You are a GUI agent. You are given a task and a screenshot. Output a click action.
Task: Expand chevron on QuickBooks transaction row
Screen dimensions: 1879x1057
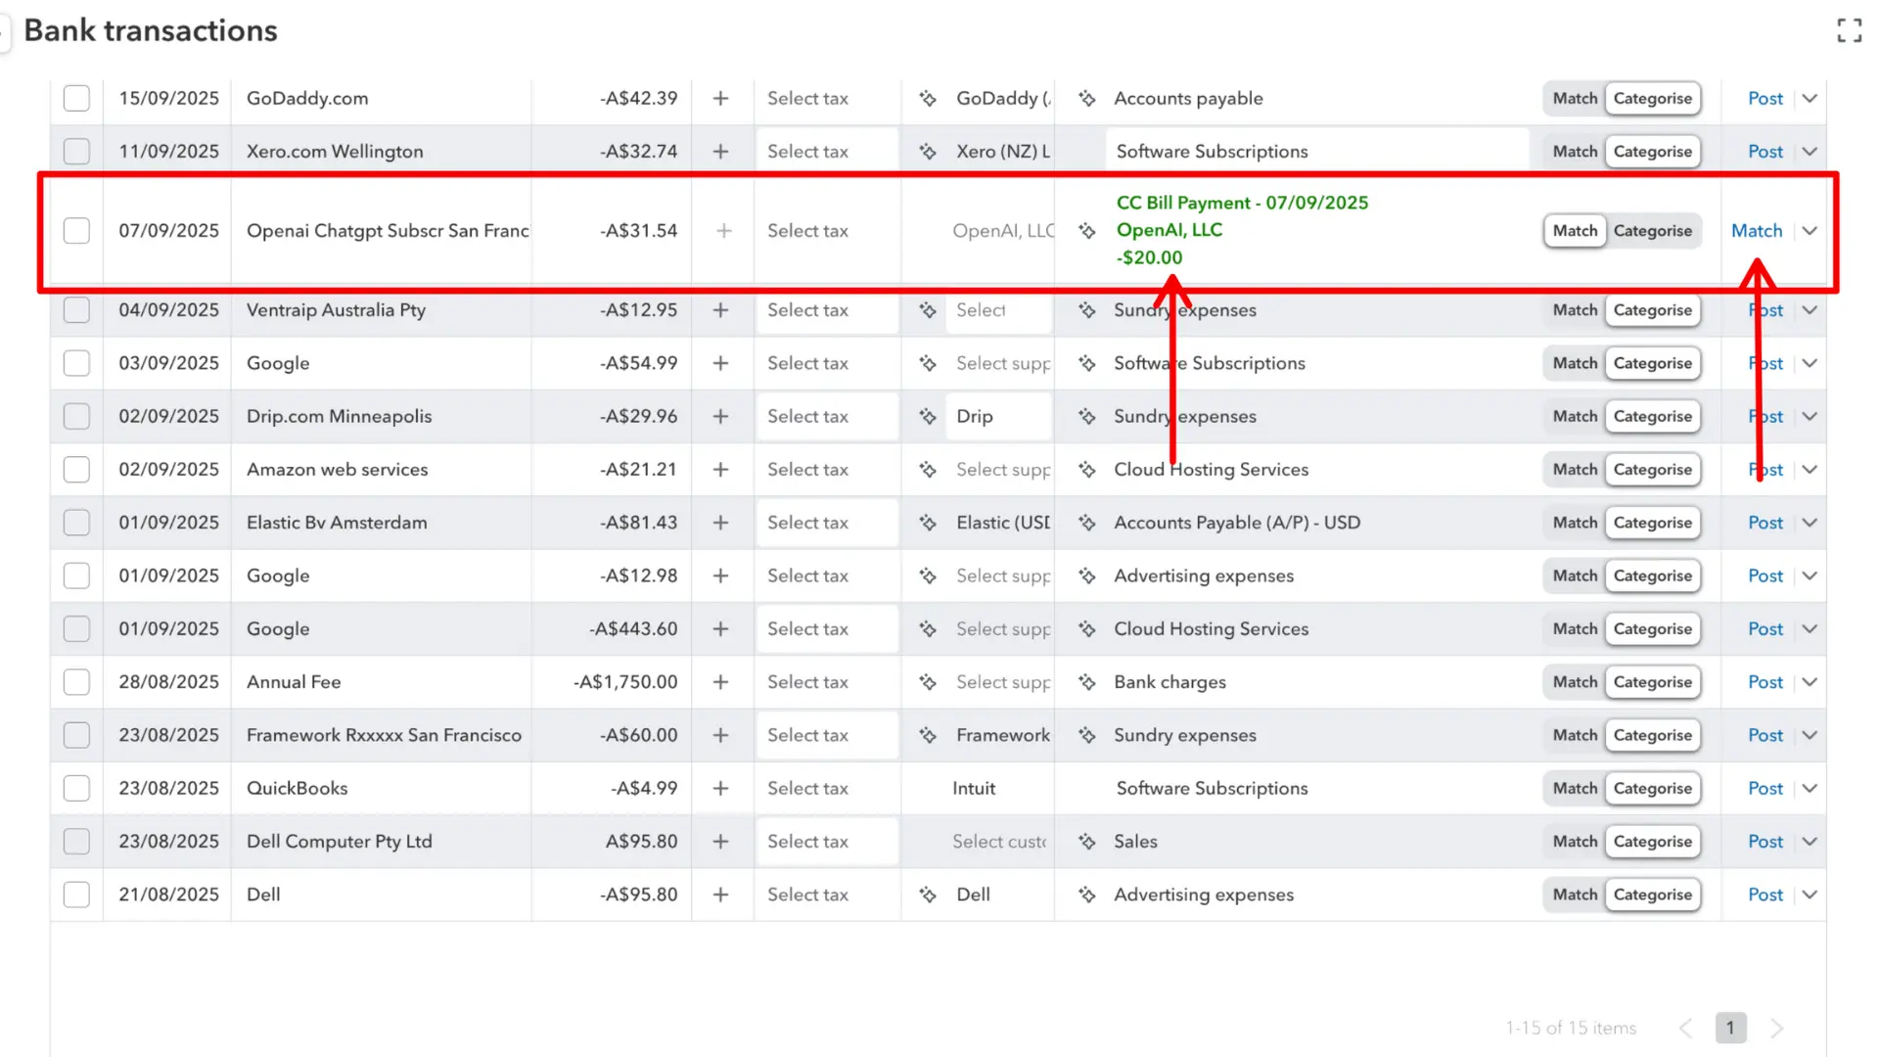click(1810, 789)
